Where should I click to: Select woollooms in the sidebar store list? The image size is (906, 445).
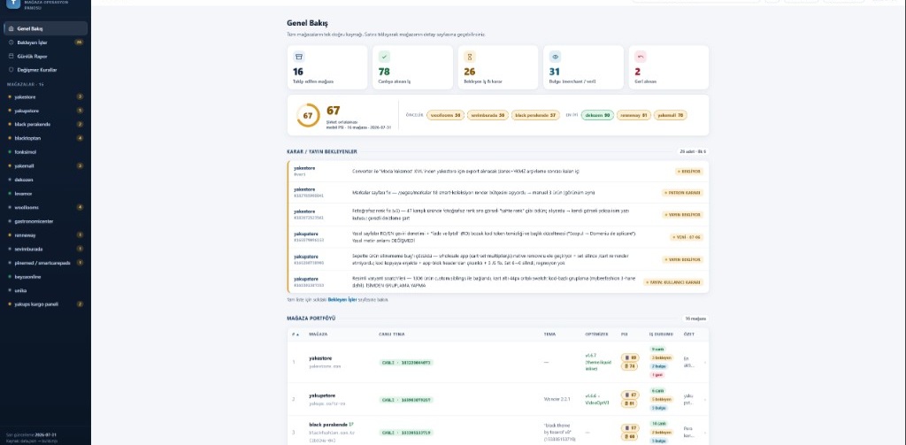pos(46,207)
